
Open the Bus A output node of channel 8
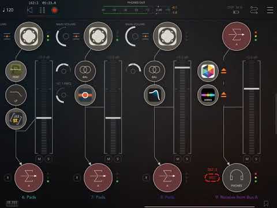[x=167, y=177]
